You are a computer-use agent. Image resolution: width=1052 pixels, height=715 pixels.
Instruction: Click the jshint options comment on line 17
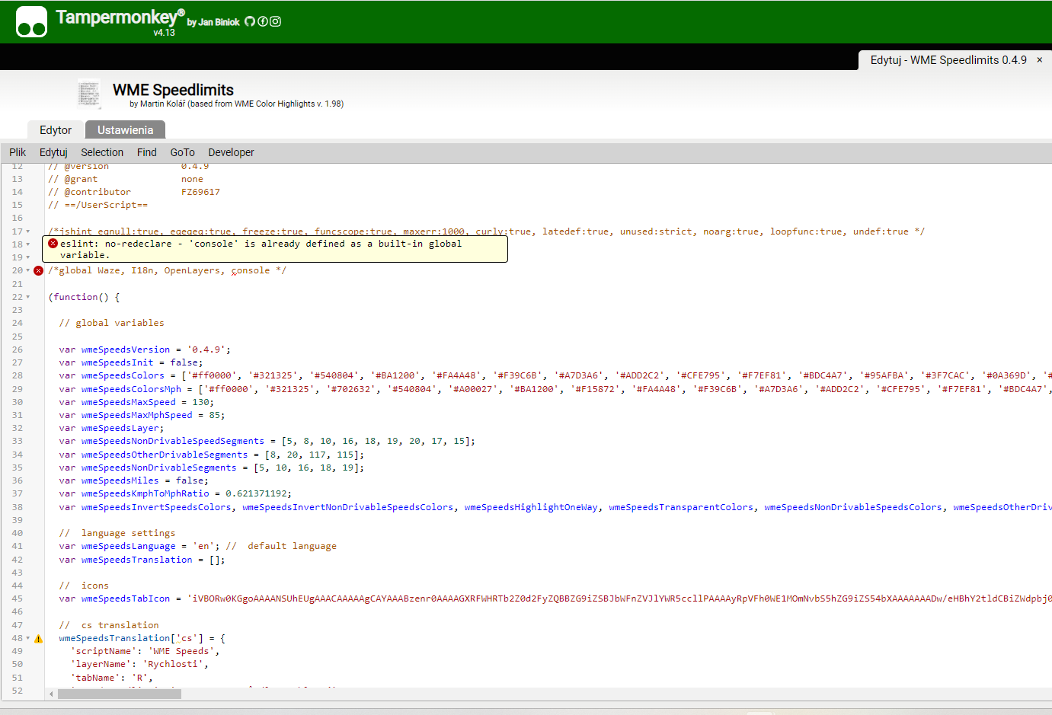[487, 231]
